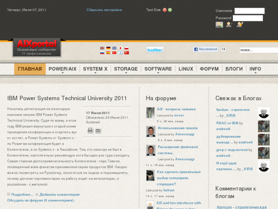Screen dimensions: 278x209
Task: Go to ГЛАВНАЯ home tab
Action: [x=30, y=69]
